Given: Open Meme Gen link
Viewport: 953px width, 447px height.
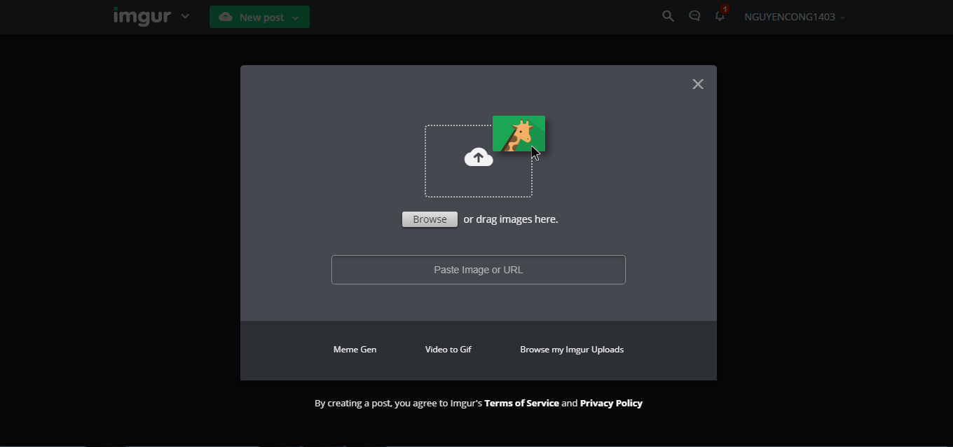Looking at the screenshot, I should [355, 350].
